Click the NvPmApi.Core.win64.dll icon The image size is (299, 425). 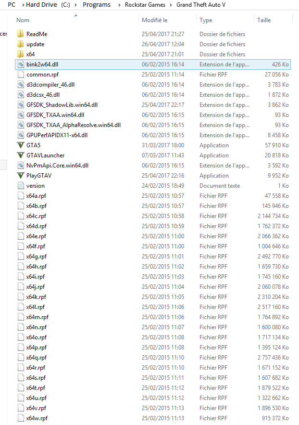point(21,166)
